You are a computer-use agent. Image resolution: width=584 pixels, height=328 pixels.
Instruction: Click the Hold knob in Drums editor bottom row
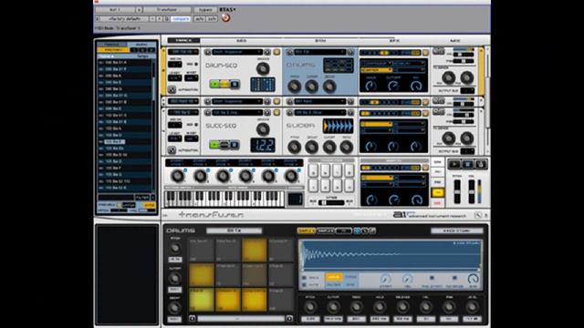(380, 307)
